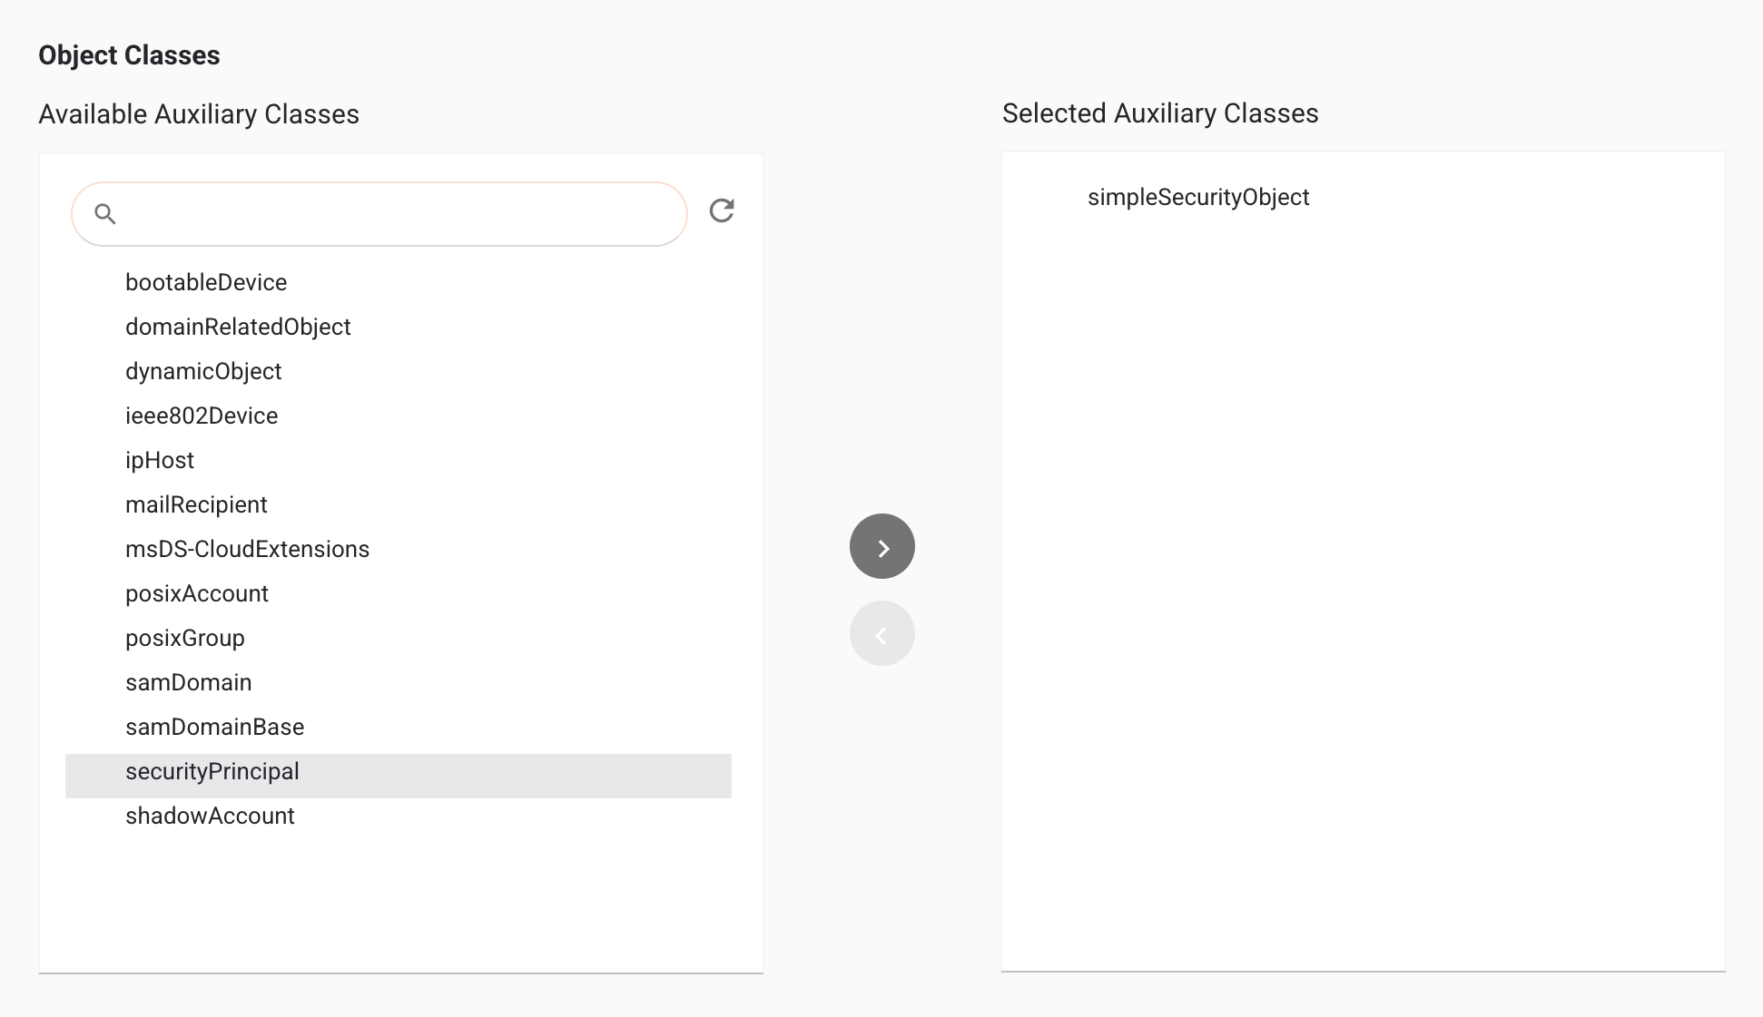The width and height of the screenshot is (1763, 1017).
Task: Click the search magnifier icon
Action: click(x=105, y=214)
